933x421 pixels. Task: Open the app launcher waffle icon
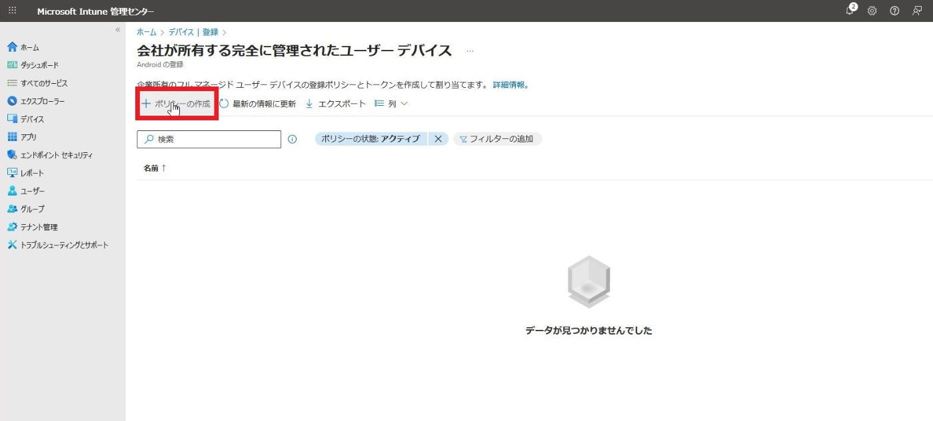(12, 11)
